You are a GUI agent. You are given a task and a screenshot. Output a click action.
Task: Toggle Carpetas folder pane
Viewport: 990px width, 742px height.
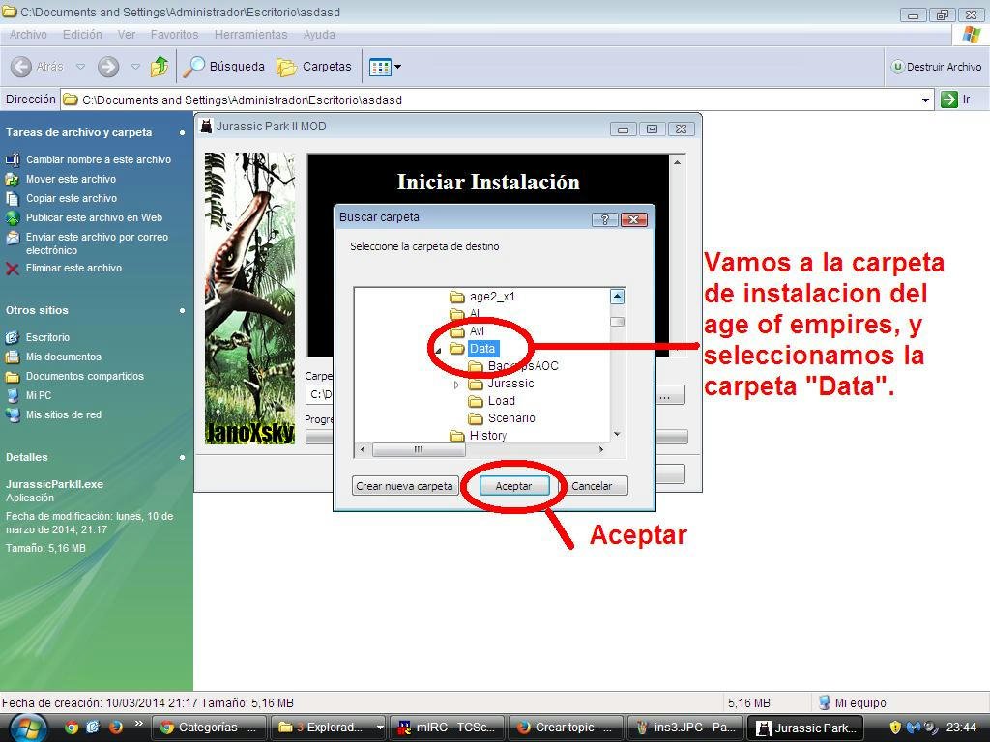tap(314, 67)
